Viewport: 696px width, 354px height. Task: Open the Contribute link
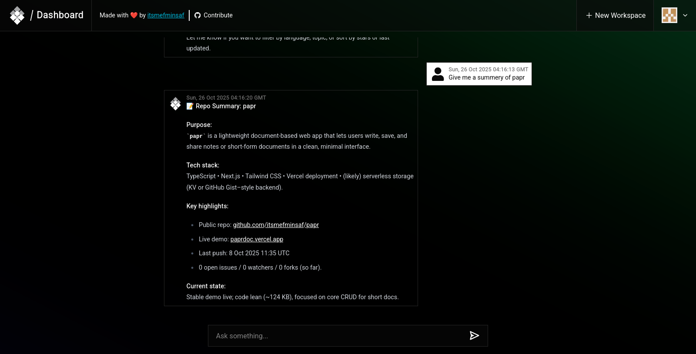coord(218,15)
